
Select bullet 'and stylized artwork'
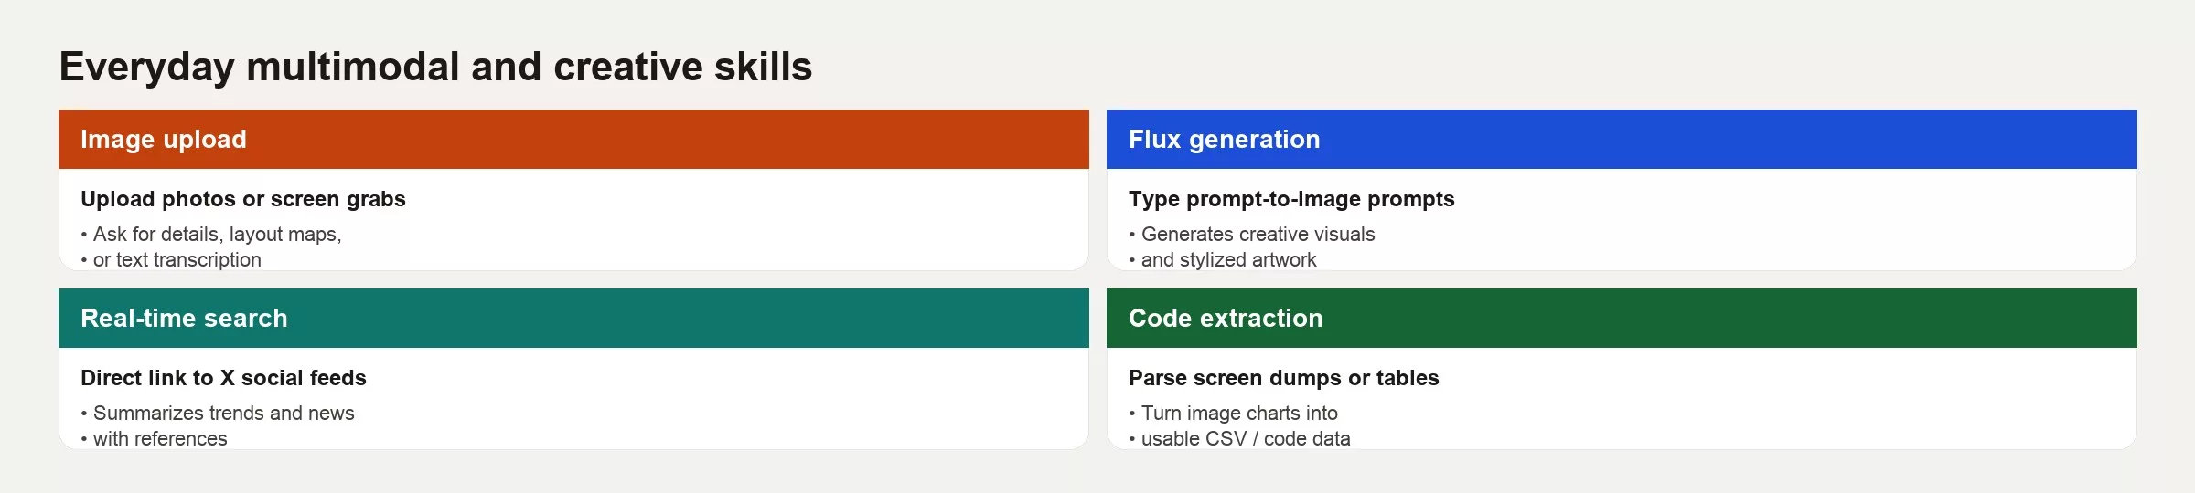pos(1223,260)
